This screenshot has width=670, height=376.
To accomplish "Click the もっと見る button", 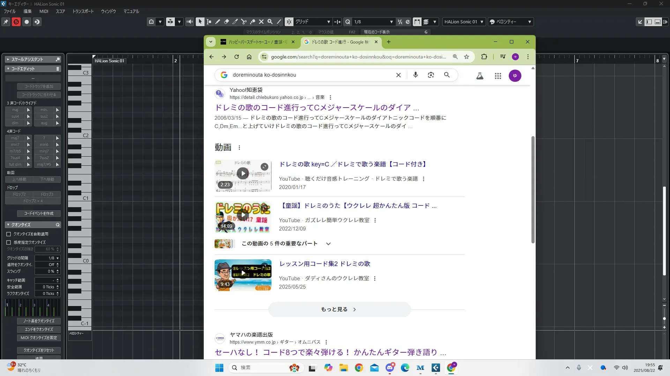I will point(339,309).
